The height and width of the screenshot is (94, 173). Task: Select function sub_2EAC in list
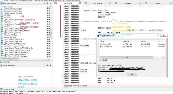pyautogui.click(x=7, y=22)
